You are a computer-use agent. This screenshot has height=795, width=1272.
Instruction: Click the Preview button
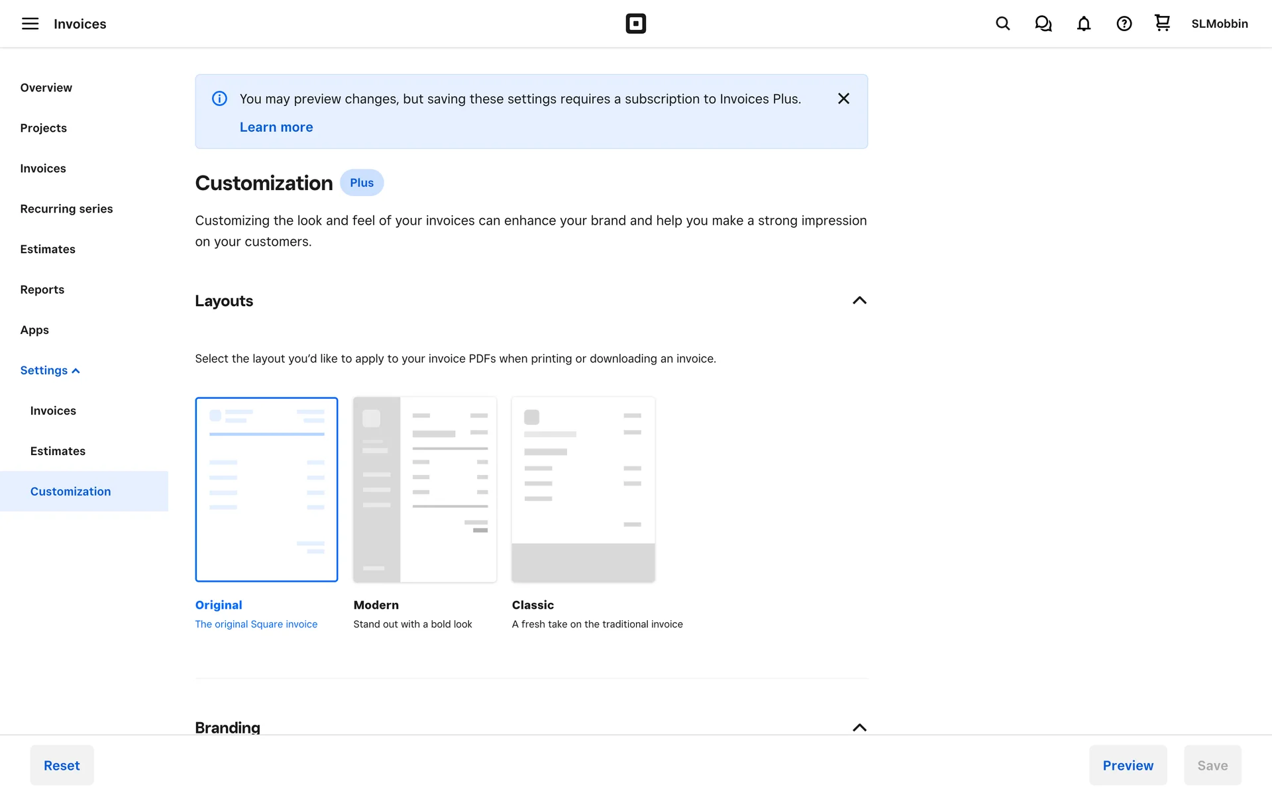coord(1128,765)
